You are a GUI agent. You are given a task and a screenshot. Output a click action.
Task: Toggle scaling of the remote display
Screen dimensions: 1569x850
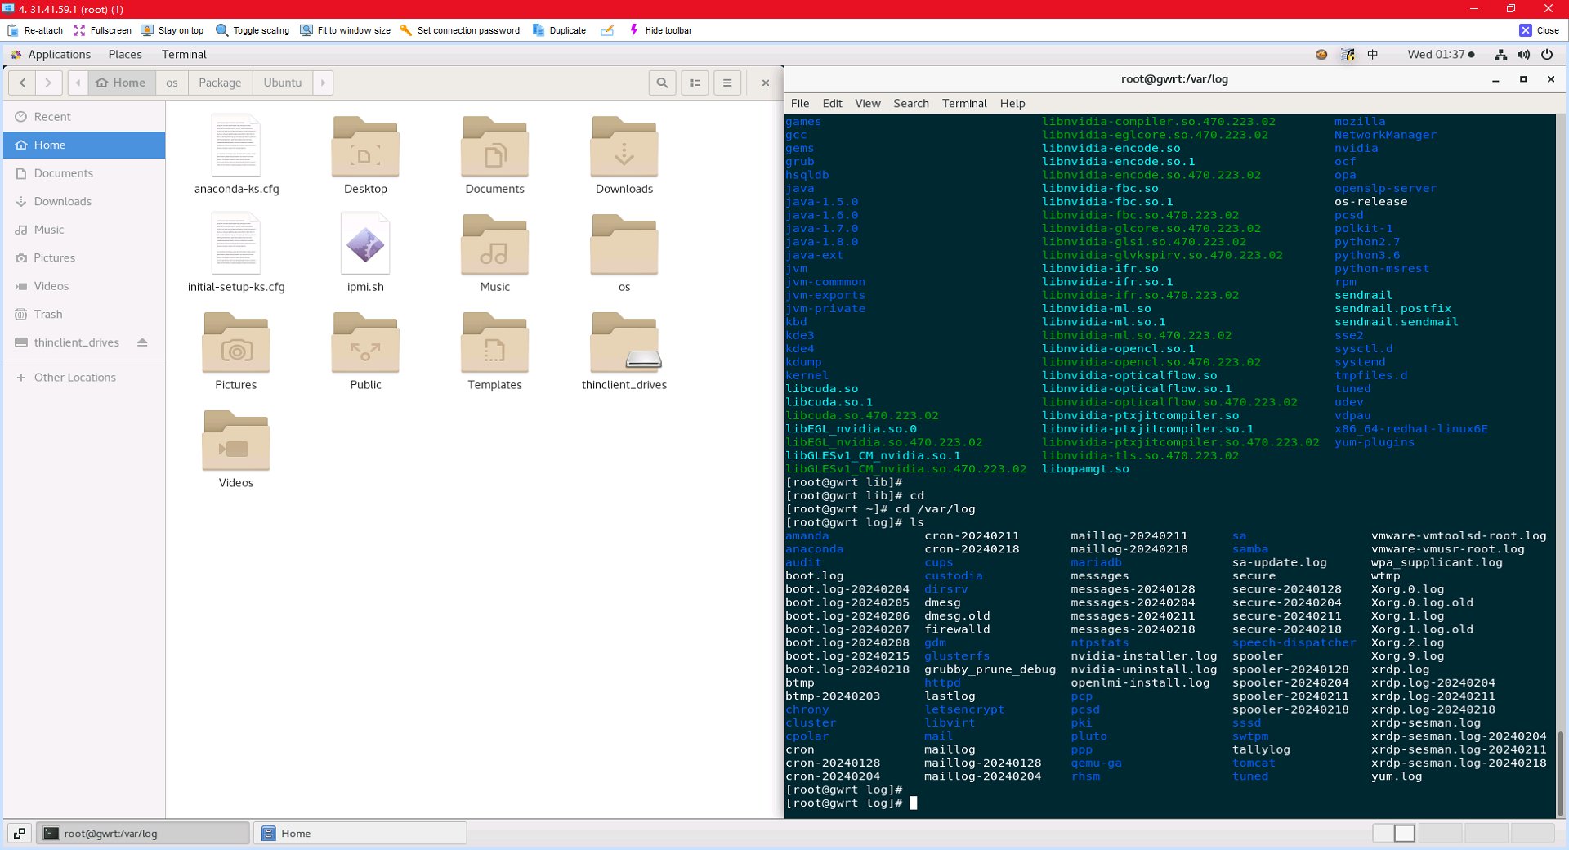tap(253, 30)
